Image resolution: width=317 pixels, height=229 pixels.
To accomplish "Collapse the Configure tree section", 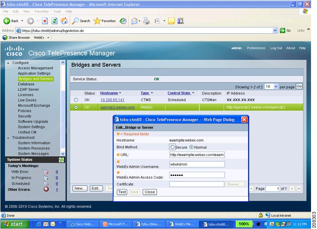I will tap(8, 63).
